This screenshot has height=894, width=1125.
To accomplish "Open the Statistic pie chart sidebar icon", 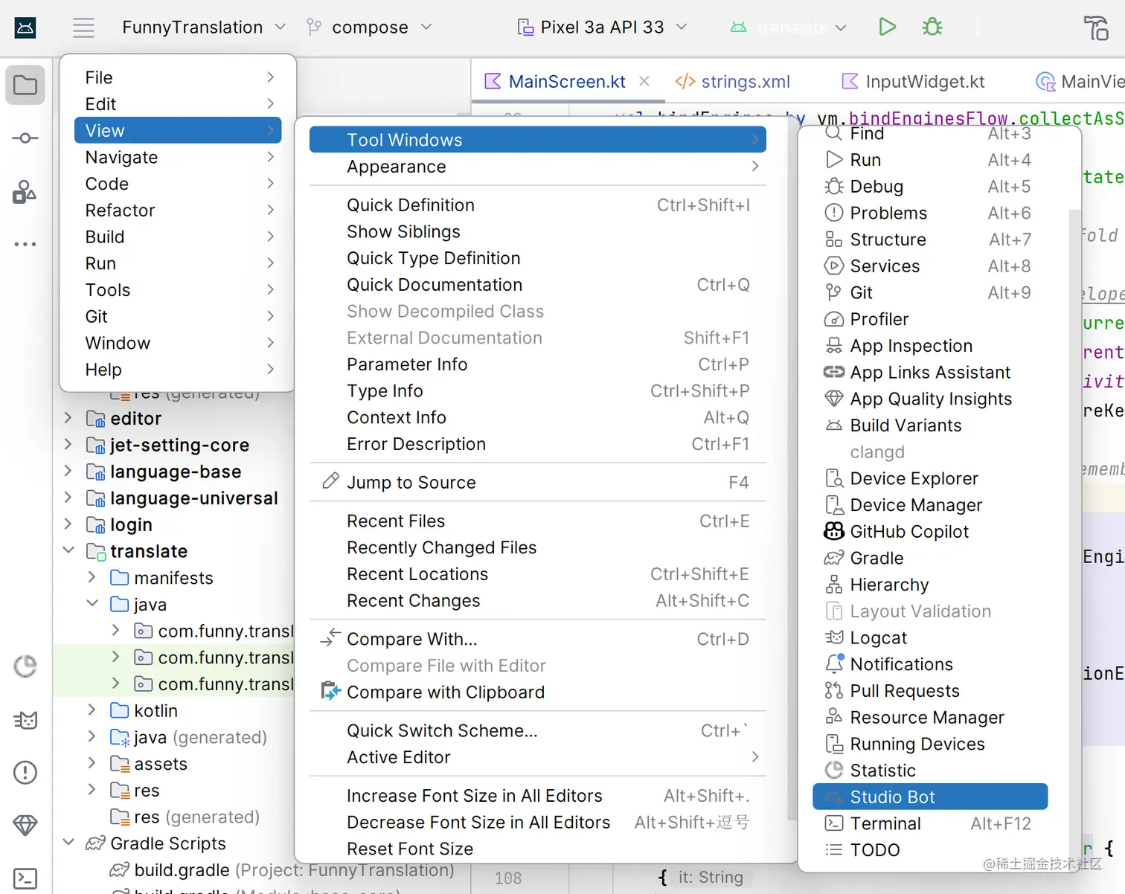I will tap(25, 666).
